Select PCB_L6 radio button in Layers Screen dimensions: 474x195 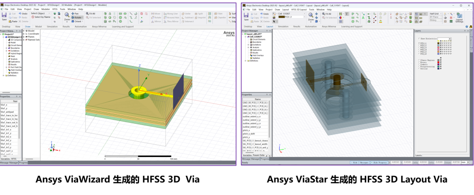tap(419, 54)
